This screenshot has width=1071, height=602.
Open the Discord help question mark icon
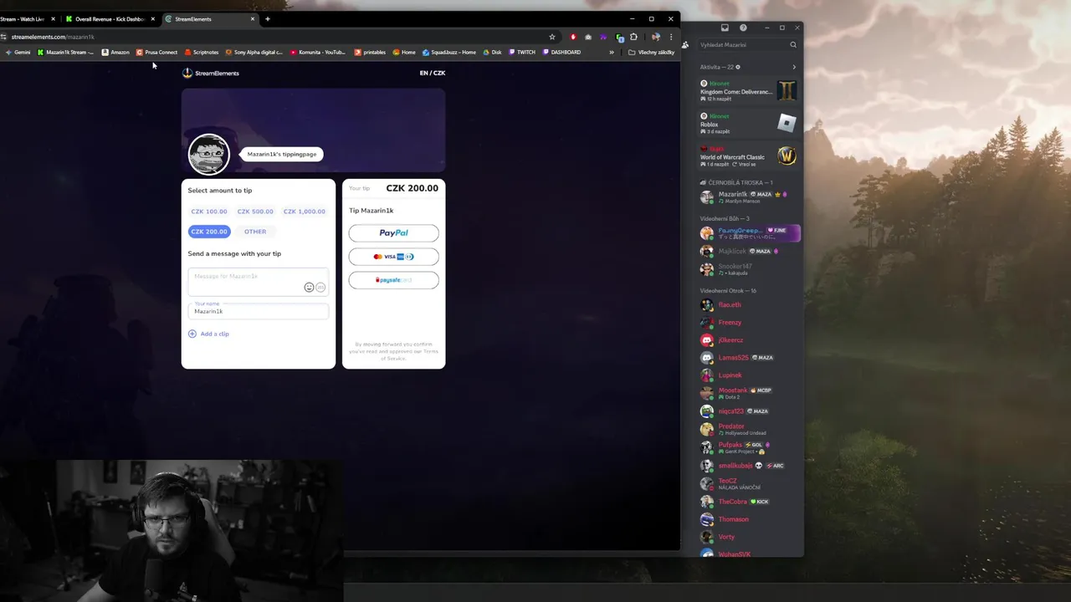click(743, 28)
